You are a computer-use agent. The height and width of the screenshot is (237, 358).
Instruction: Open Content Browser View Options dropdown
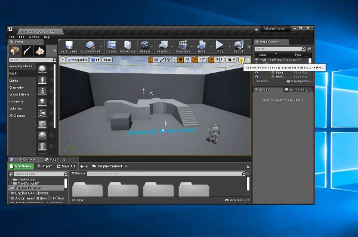pos(237,200)
